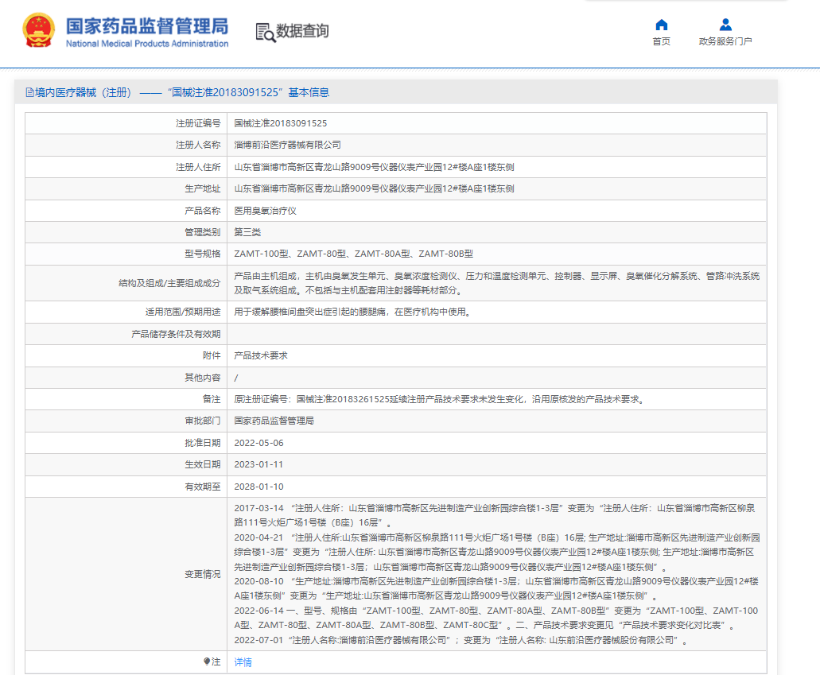
Task: Click the 首页 menu label
Action: (x=662, y=41)
